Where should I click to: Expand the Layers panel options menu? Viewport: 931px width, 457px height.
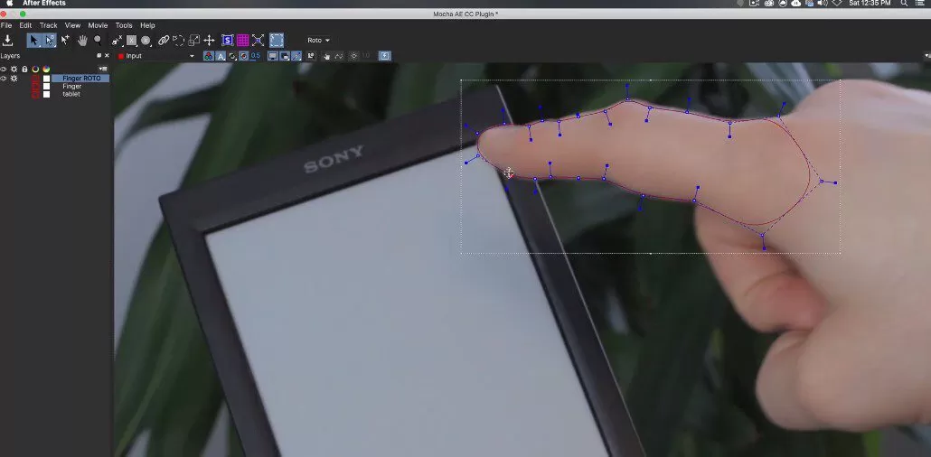click(x=103, y=69)
